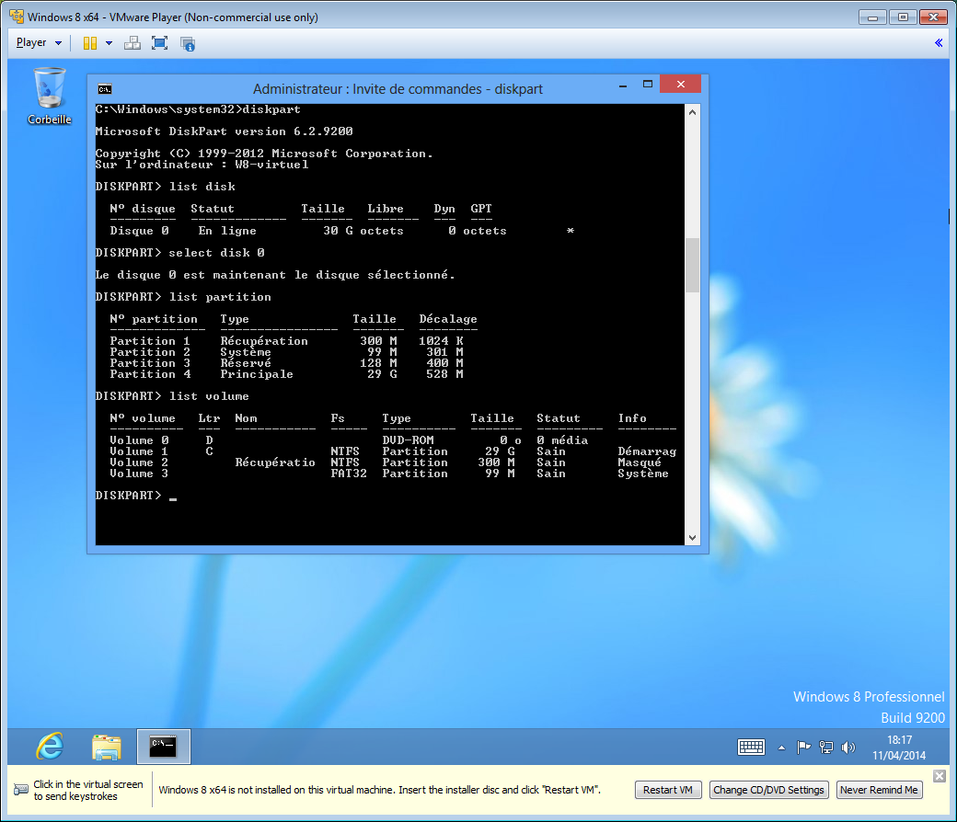The height and width of the screenshot is (822, 957).
Task: Open the volume speaker tray icon
Action: (x=847, y=747)
